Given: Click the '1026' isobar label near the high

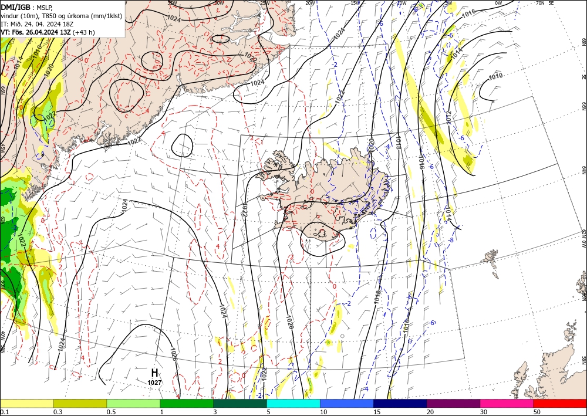Looking at the screenshot, I should click(x=173, y=354).
